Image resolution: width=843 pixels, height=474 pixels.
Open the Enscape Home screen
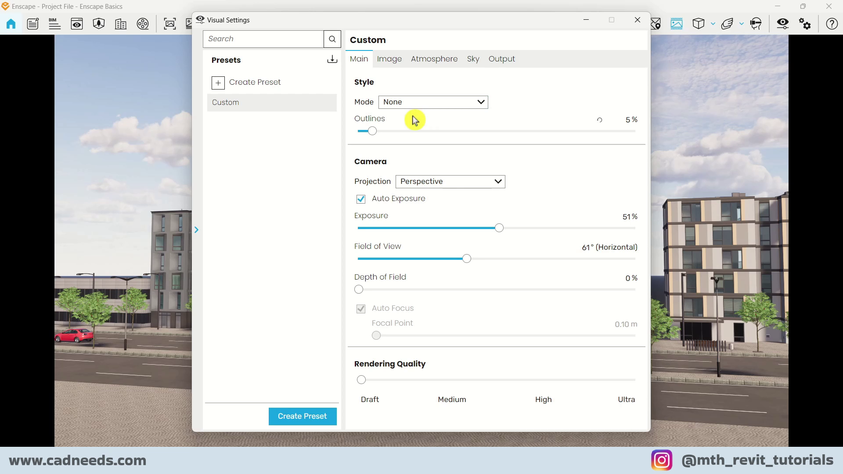[x=11, y=24]
